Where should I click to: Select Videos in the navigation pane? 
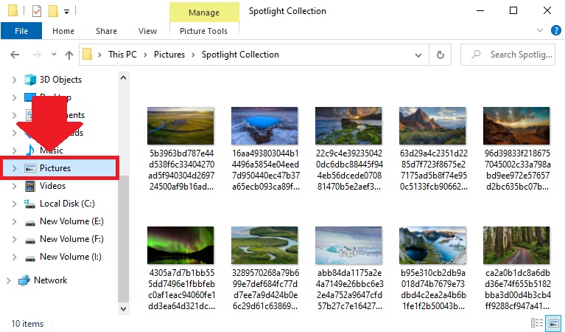52,185
